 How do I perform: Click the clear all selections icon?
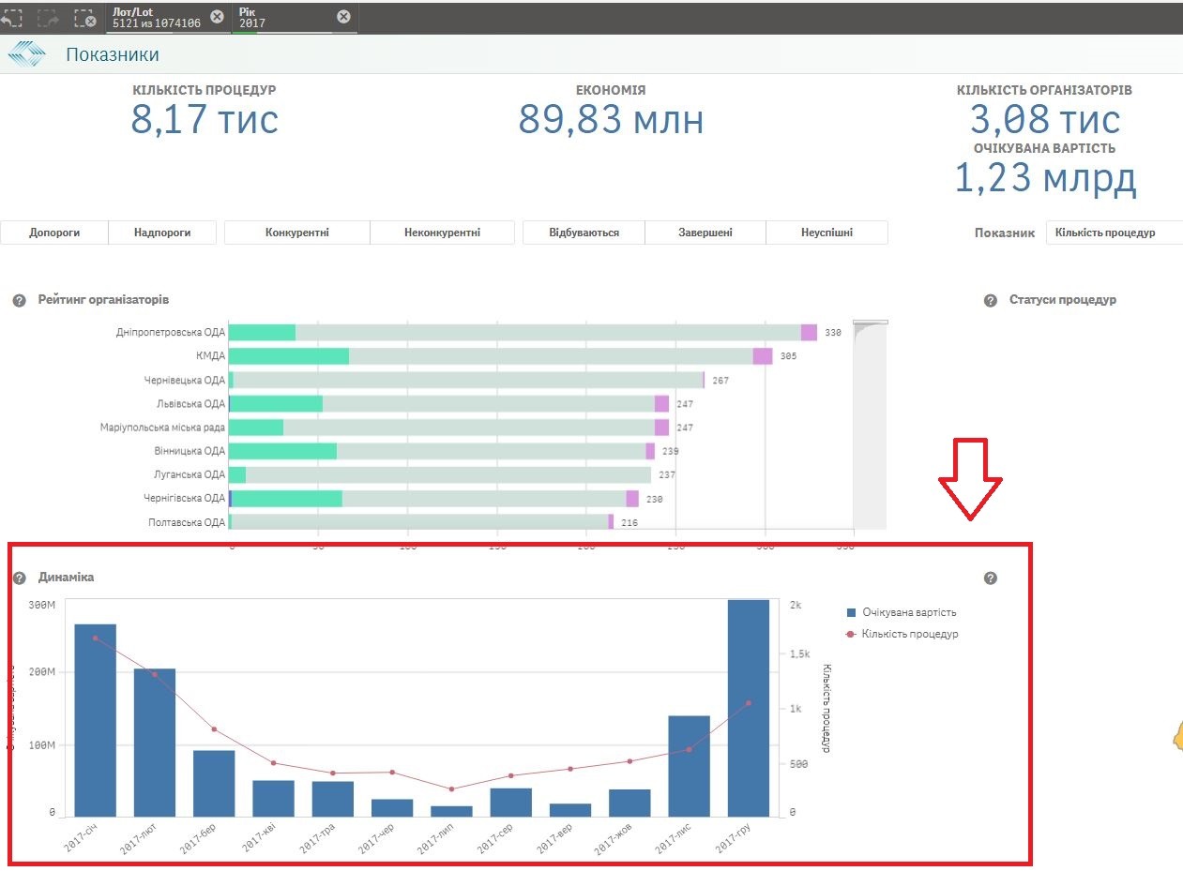pos(84,17)
